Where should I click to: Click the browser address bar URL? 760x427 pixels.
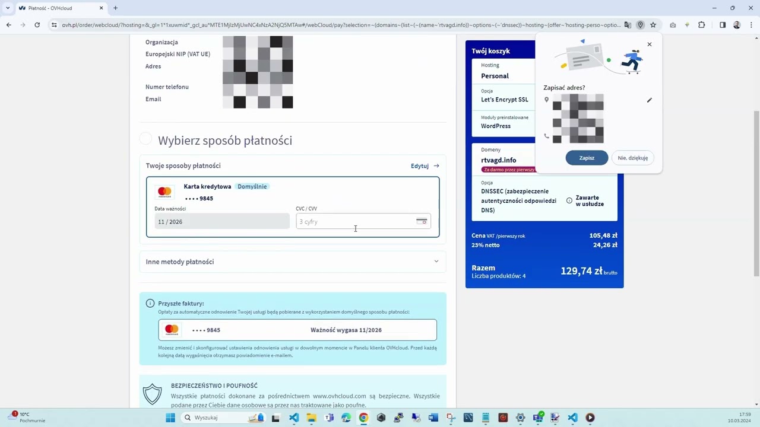[341, 25]
